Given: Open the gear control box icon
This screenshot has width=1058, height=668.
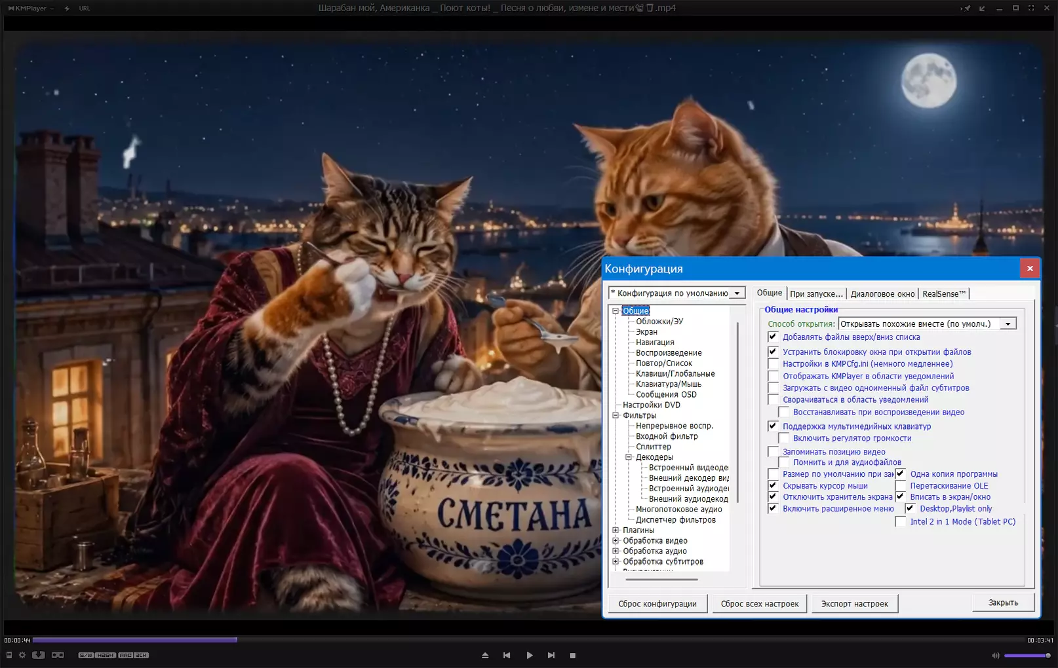Looking at the screenshot, I should pyautogui.click(x=22, y=655).
